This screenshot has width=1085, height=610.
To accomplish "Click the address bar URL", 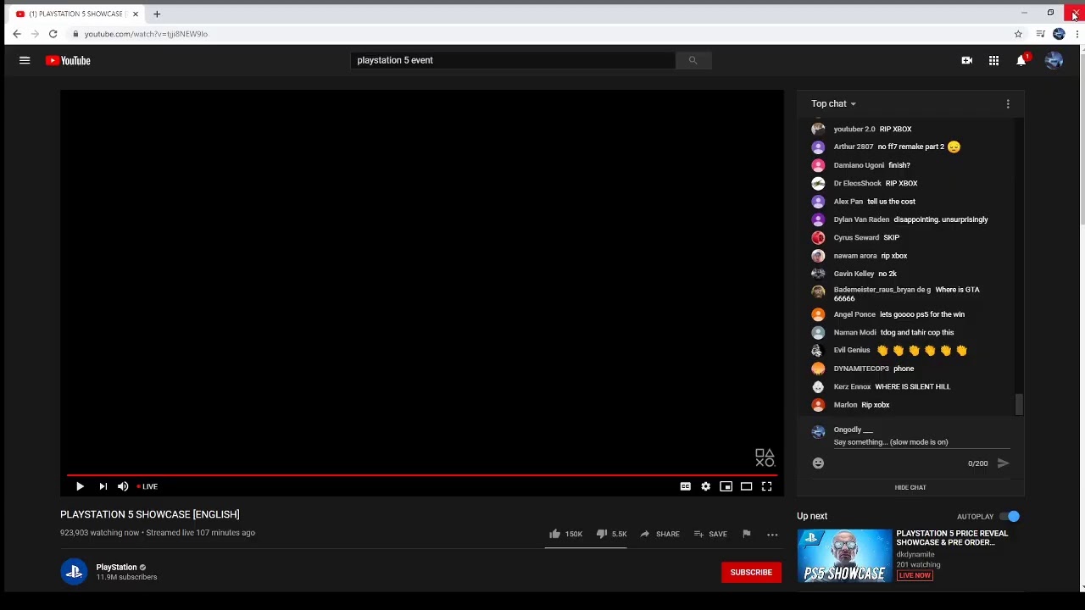I will 146,34.
